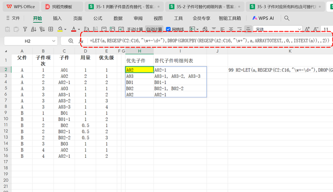Open the hamburger 文件 menu
333x192 pixels.
(x=13, y=18)
